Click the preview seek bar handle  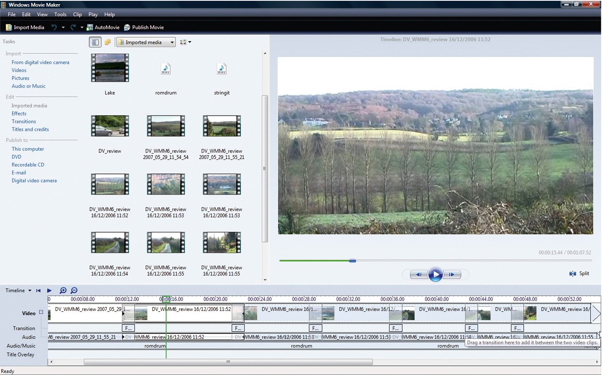(x=352, y=261)
